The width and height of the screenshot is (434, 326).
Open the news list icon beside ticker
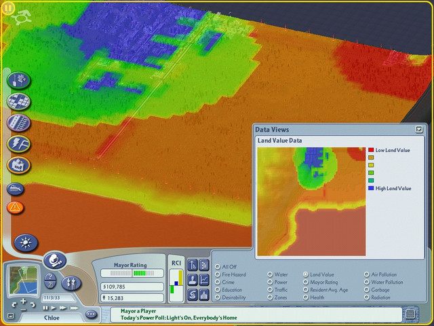(410, 314)
